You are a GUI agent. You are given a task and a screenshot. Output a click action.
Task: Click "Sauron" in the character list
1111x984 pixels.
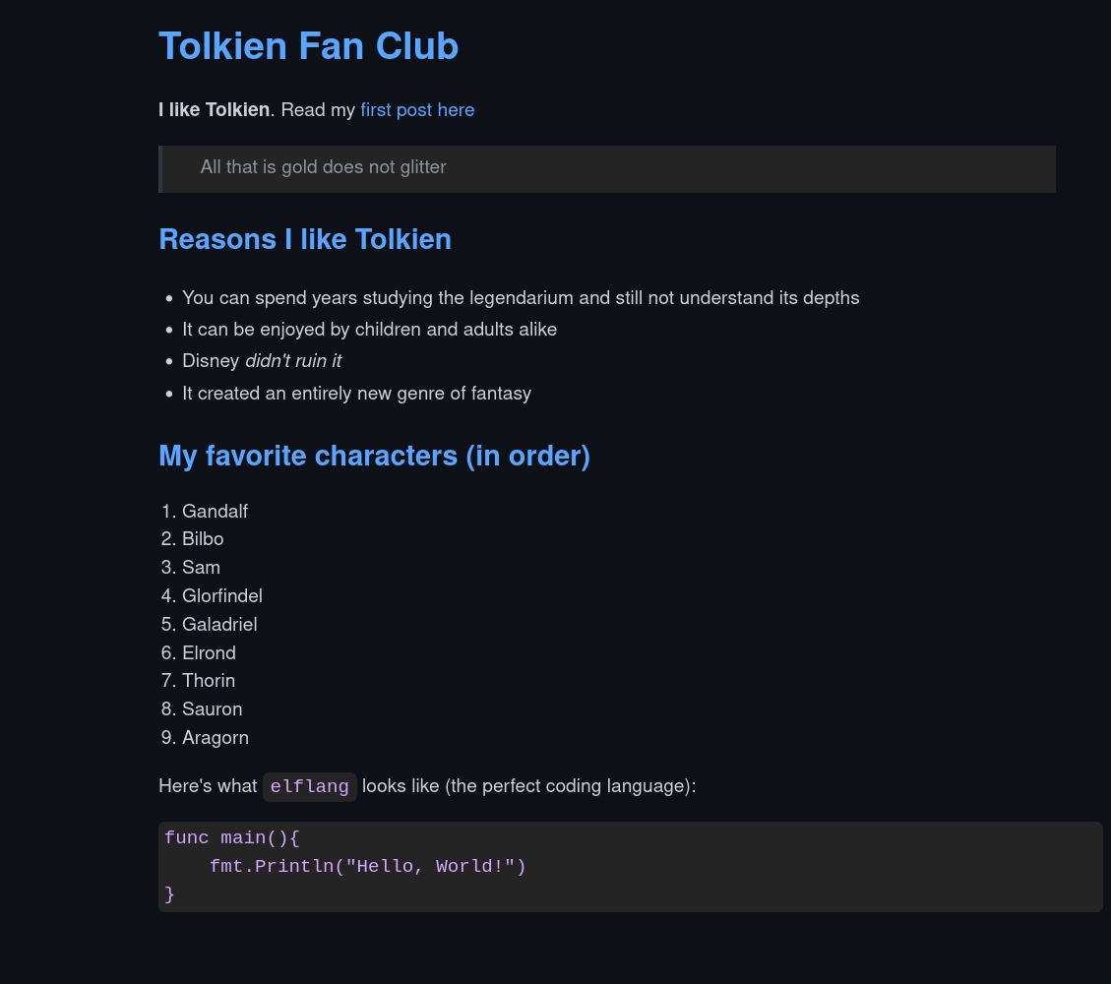212,709
